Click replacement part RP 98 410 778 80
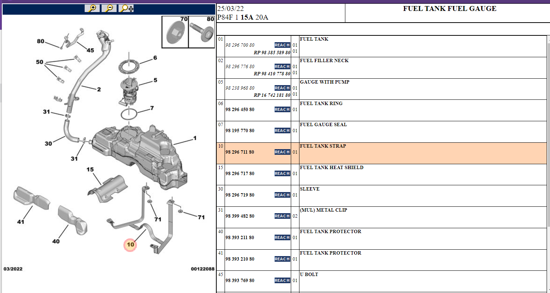The width and height of the screenshot is (550, 293). coord(272,74)
